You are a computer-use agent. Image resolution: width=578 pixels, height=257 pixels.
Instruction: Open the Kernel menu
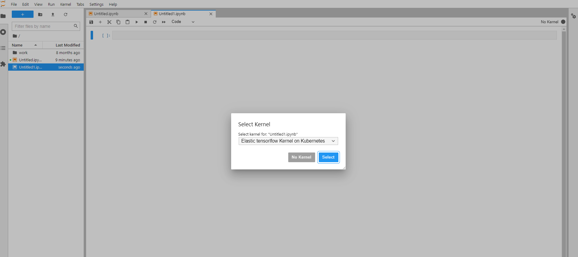tap(66, 4)
